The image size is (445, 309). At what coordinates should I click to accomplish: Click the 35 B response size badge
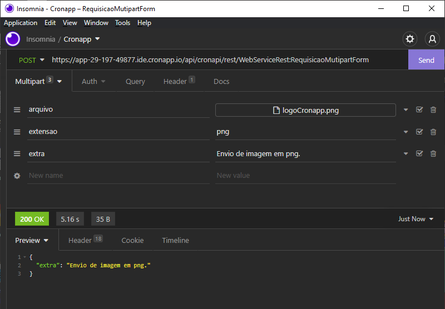click(x=103, y=219)
